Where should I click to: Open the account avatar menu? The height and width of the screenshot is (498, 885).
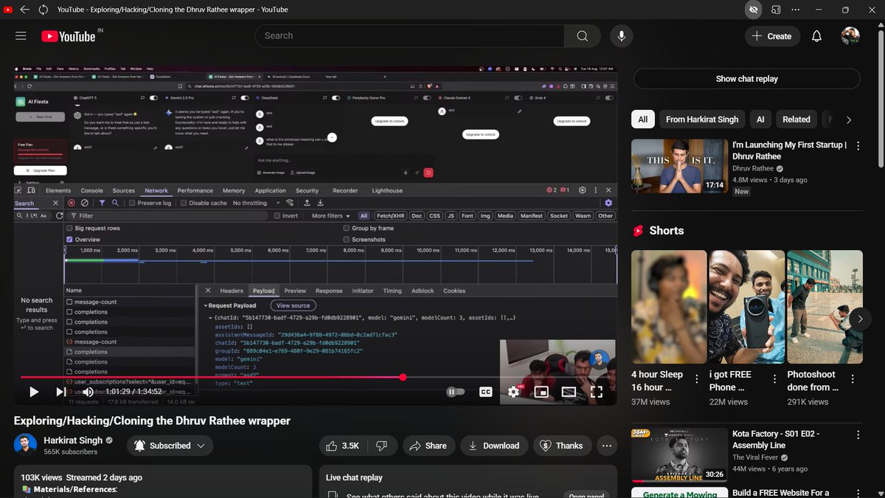coord(850,36)
